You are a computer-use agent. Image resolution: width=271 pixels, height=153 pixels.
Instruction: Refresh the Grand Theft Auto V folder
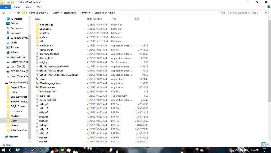(224, 12)
